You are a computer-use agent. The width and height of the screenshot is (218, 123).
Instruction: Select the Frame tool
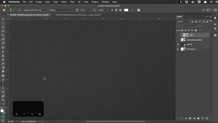coord(3,39)
